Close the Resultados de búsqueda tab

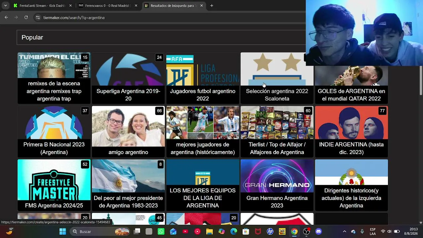coord(201,6)
